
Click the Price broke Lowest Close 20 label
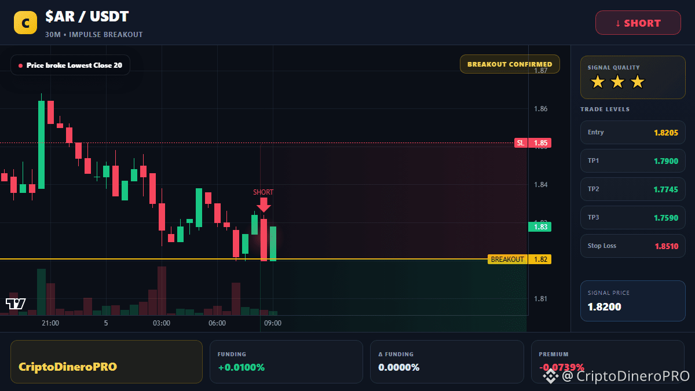70,65
